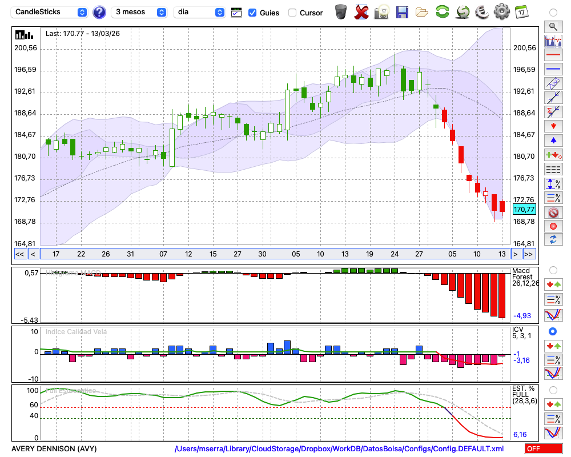The height and width of the screenshot is (457, 571).
Task: Enable the Cursor checkbox
Action: click(x=292, y=13)
